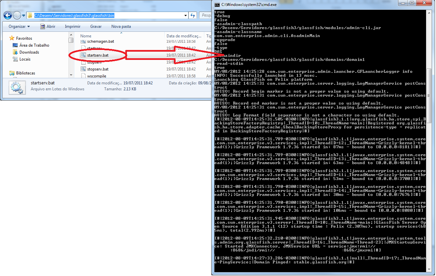Expand the address bar path dropdown
436x276 pixels.
185,15
